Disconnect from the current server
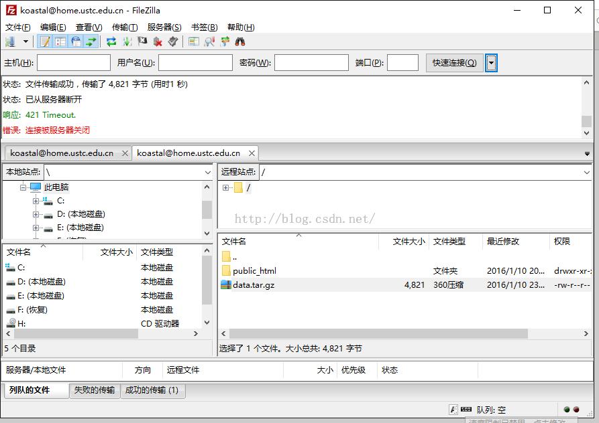 click(158, 41)
